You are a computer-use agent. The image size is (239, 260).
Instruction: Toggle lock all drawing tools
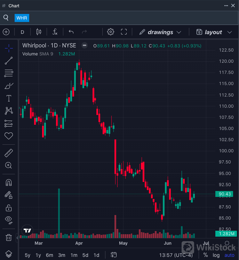9,208
